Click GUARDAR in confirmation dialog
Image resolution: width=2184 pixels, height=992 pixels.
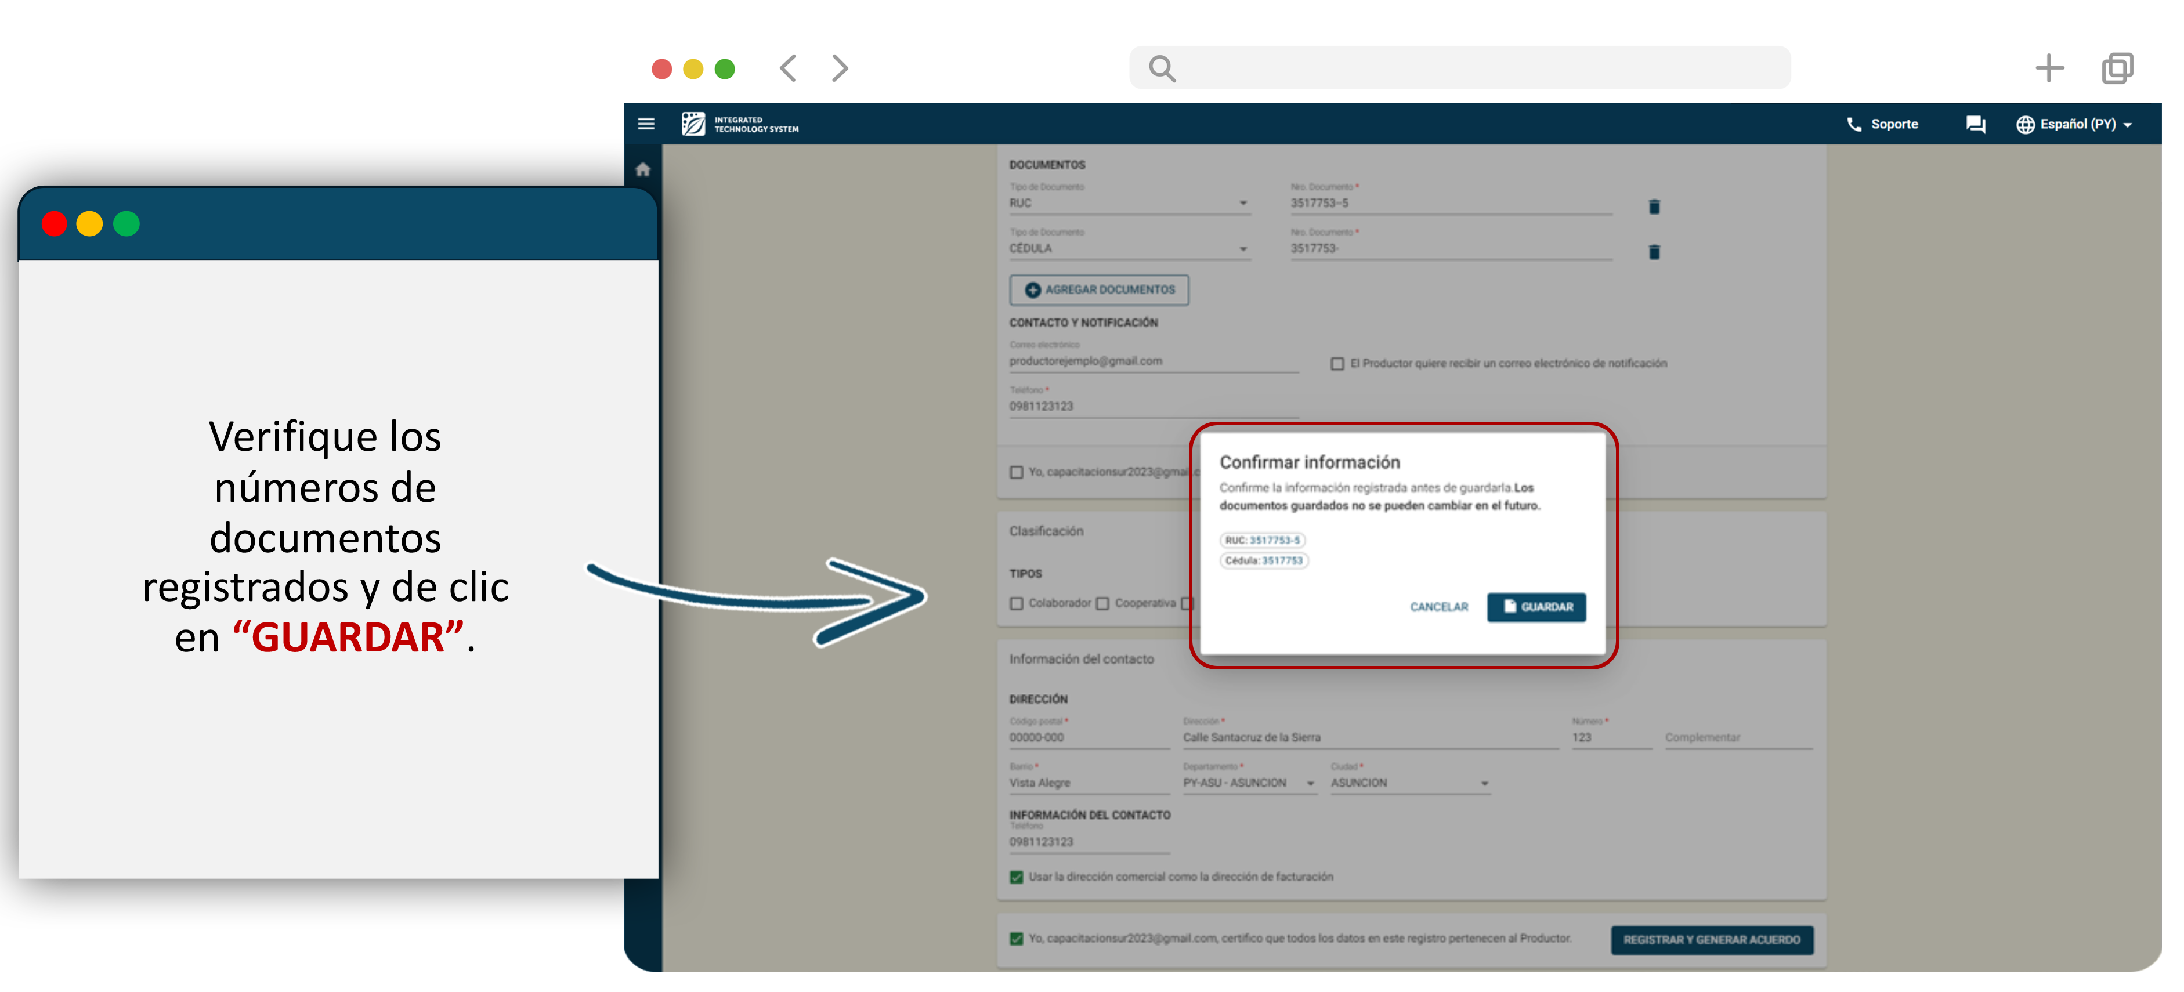[x=1536, y=607]
